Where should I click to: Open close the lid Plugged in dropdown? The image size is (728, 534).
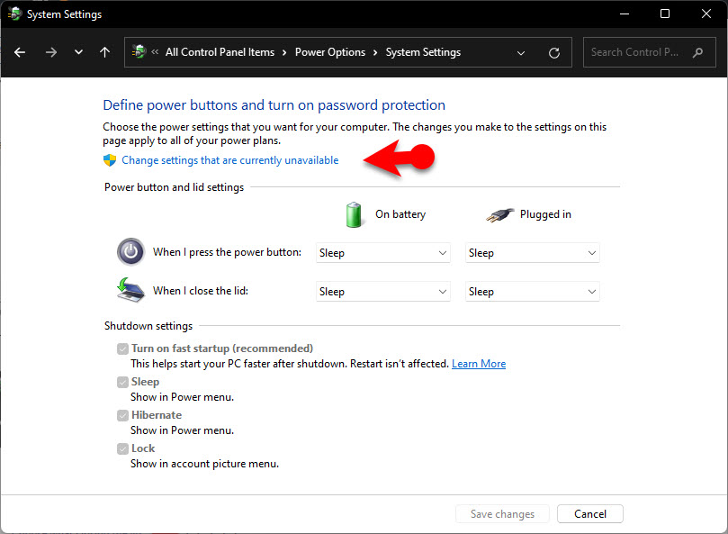click(x=532, y=292)
